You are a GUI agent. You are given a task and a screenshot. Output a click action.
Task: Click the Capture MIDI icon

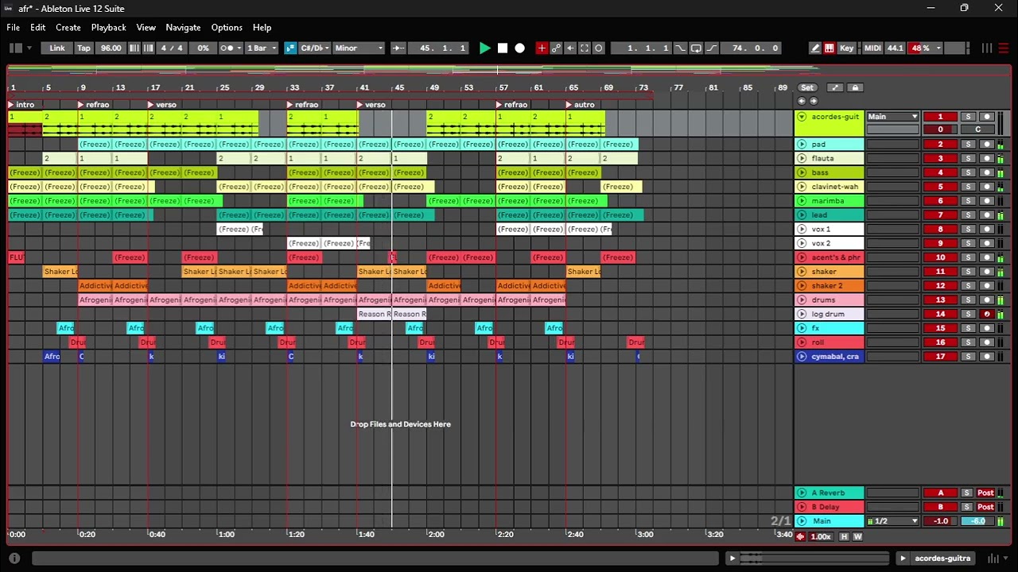click(585, 48)
